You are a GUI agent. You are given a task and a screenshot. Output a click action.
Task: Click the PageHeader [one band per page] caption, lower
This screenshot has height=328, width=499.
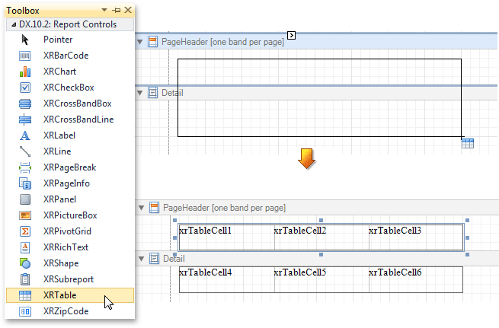pyautogui.click(x=224, y=208)
